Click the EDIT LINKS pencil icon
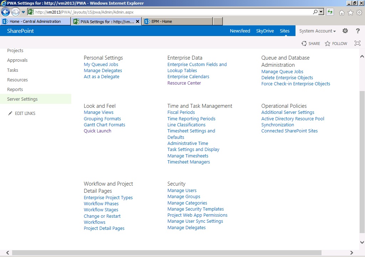 pyautogui.click(x=10, y=113)
